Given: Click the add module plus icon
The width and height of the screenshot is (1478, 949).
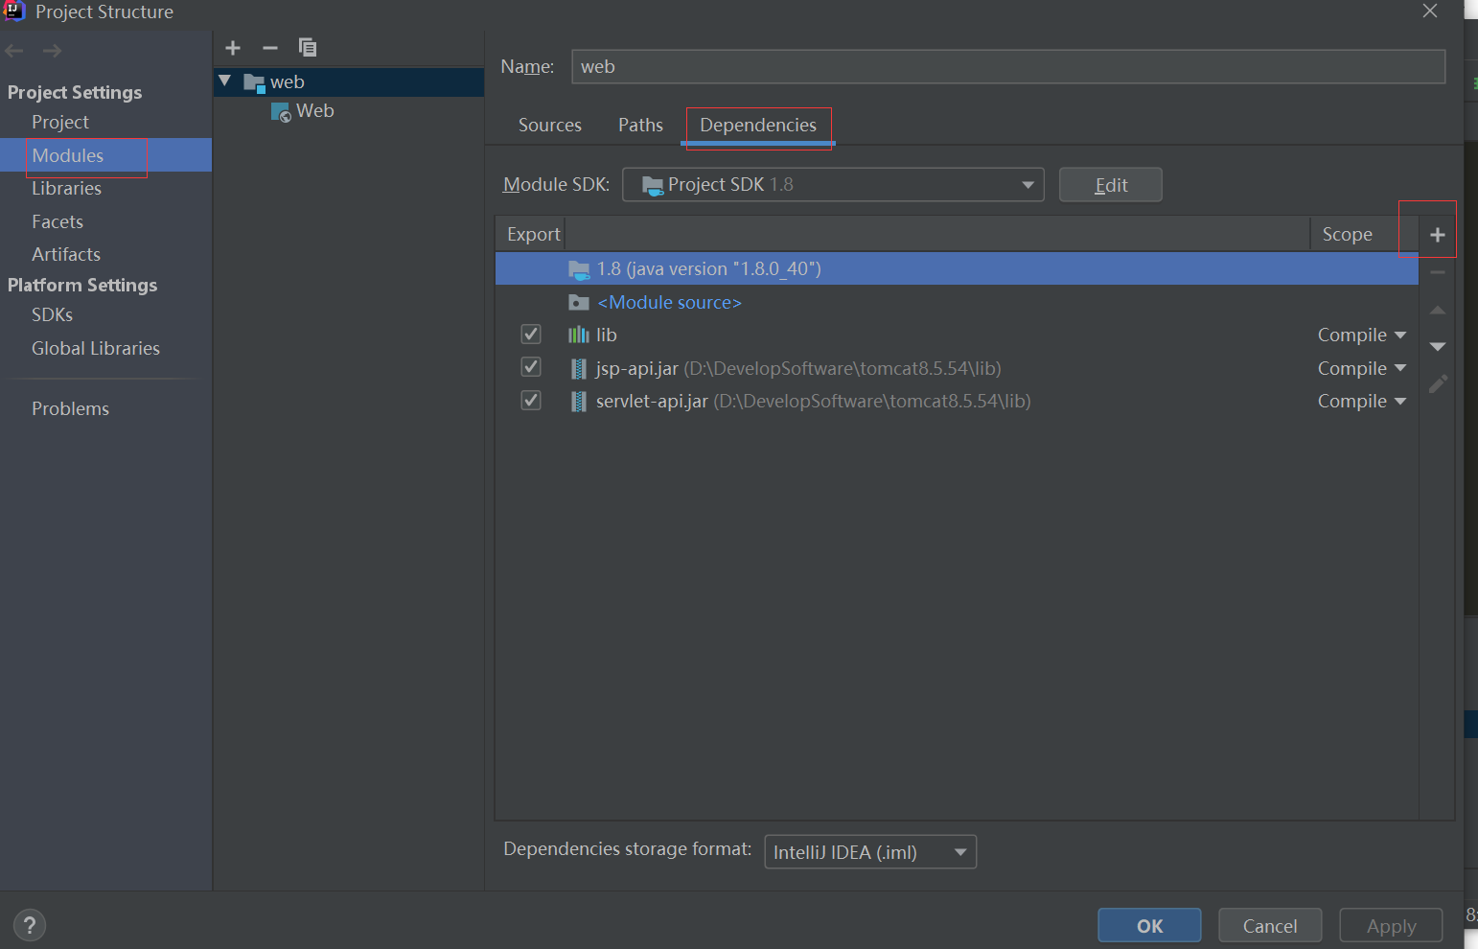Looking at the screenshot, I should [x=233, y=48].
